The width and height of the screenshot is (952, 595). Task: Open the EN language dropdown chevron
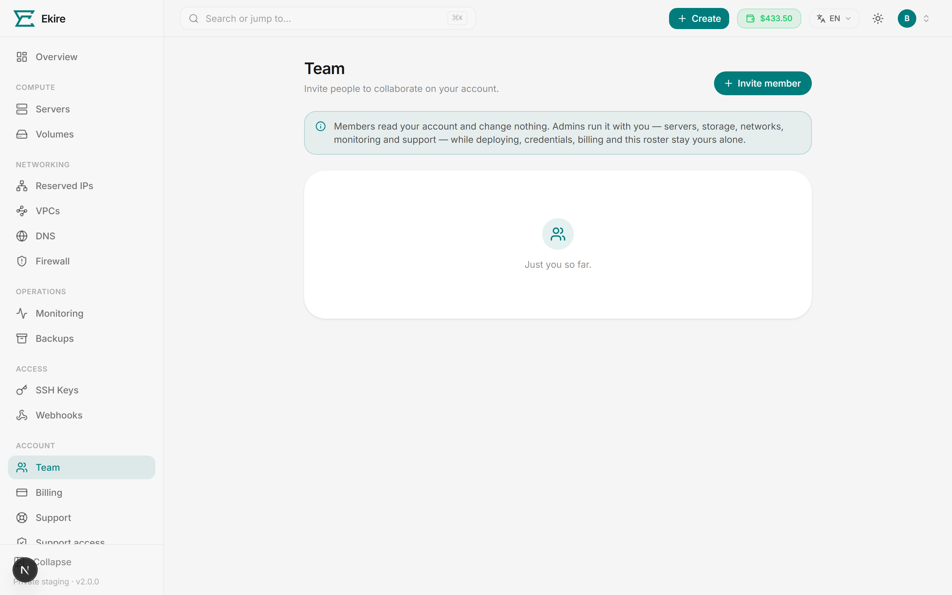point(848,19)
